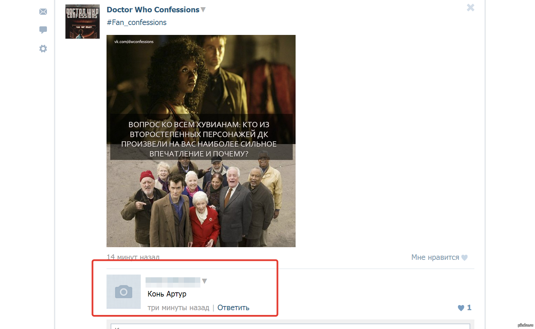This screenshot has width=535, height=329.
Task: Click the chat bubble icon in sidebar
Action: coord(43,30)
